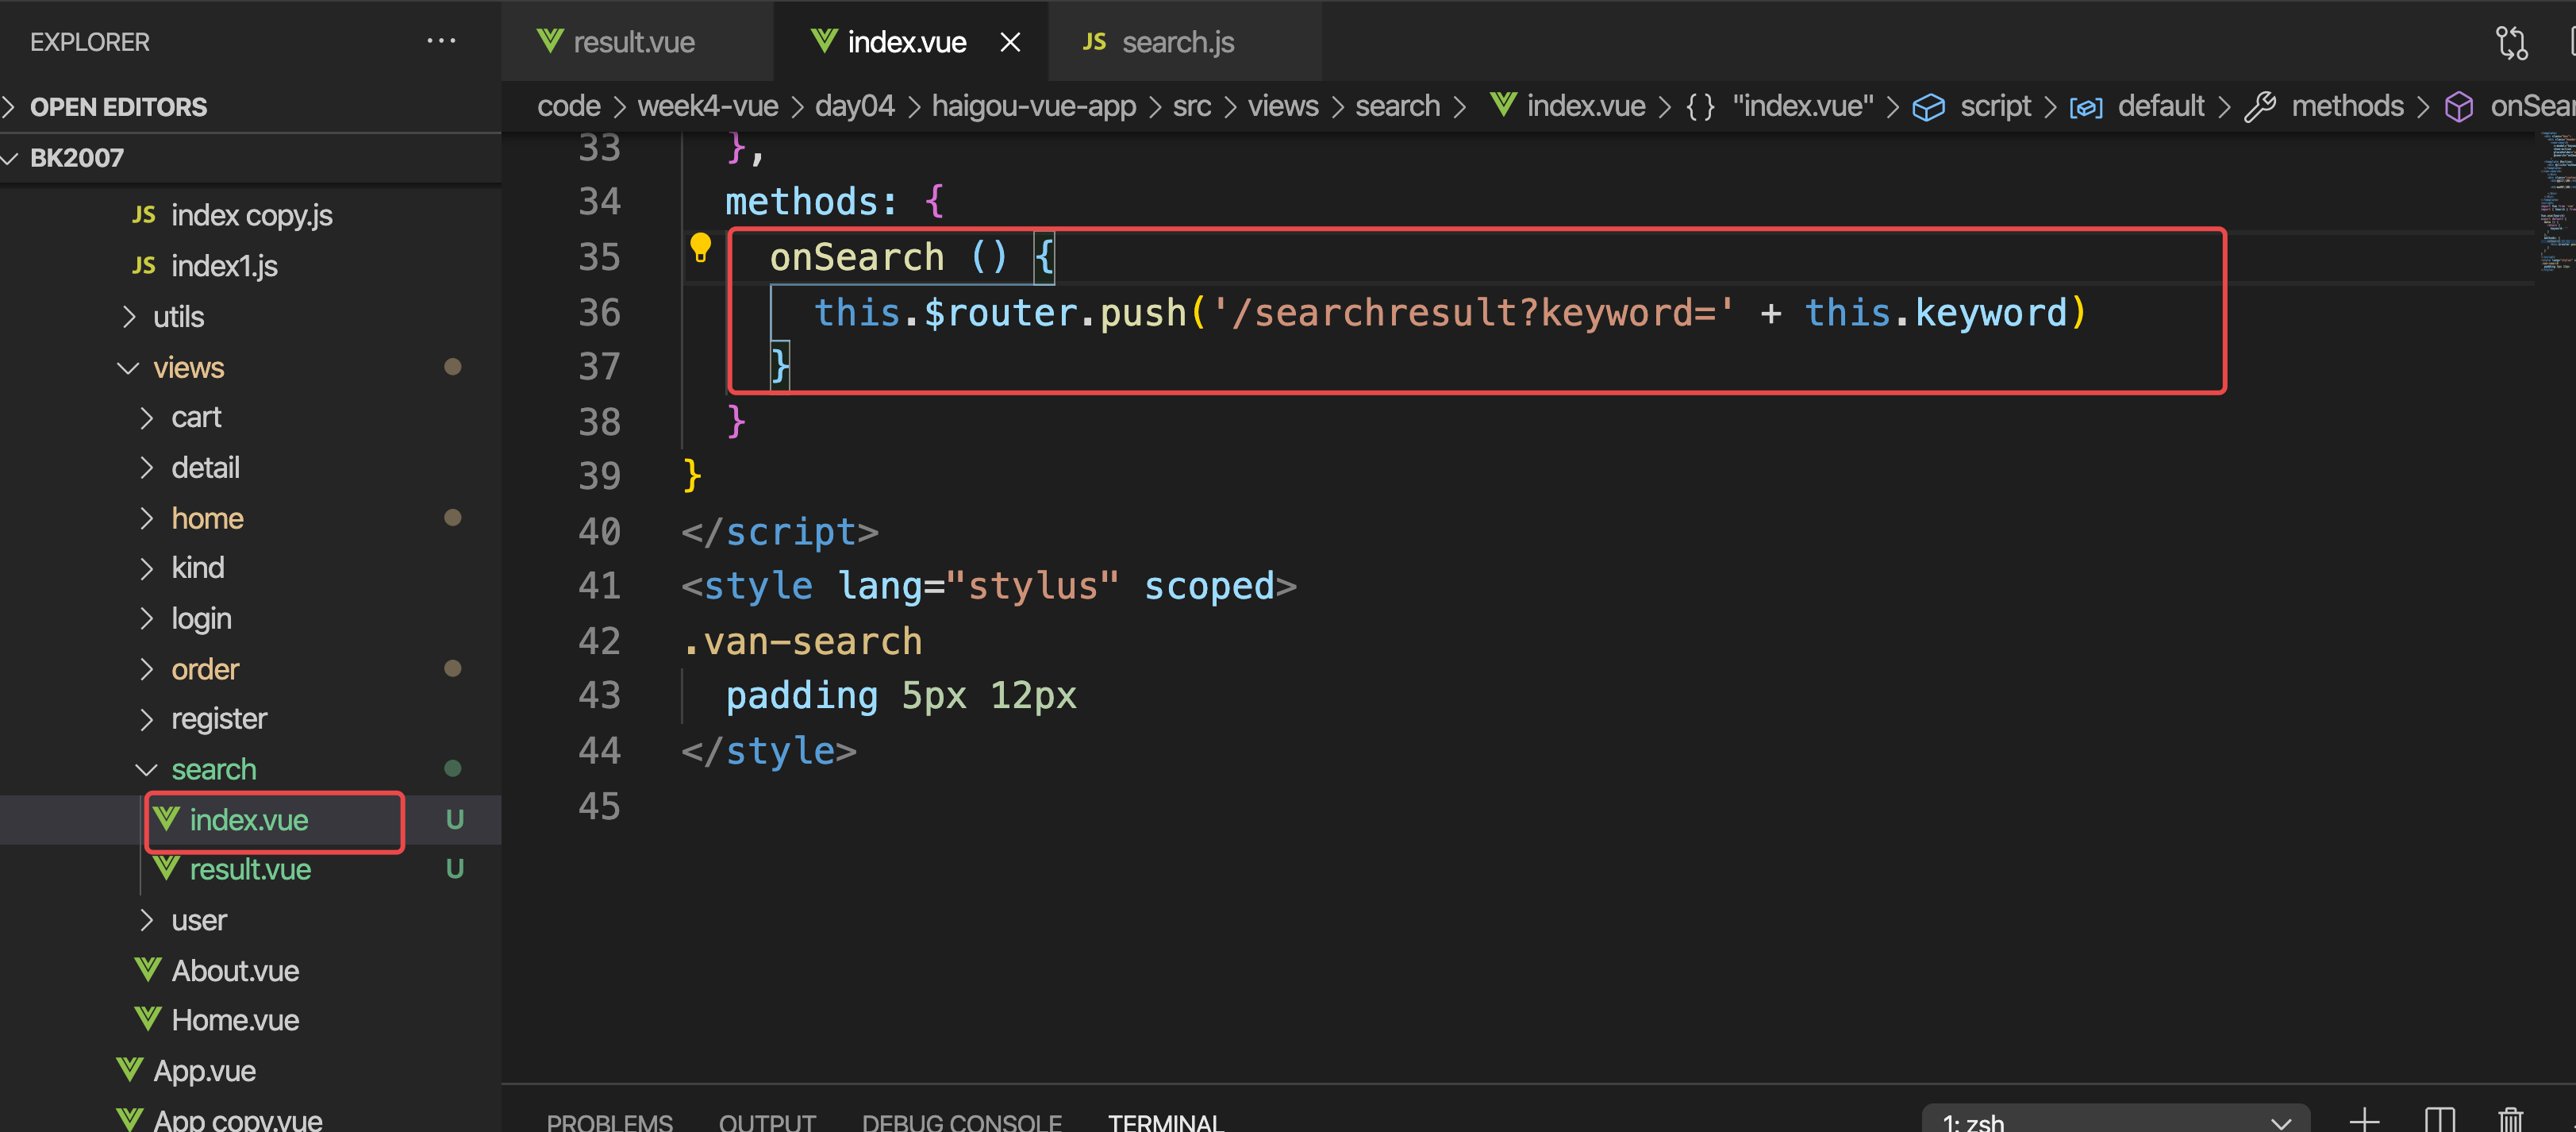Click the code minimap on right edge
The image size is (2576, 1132).
2556,200
